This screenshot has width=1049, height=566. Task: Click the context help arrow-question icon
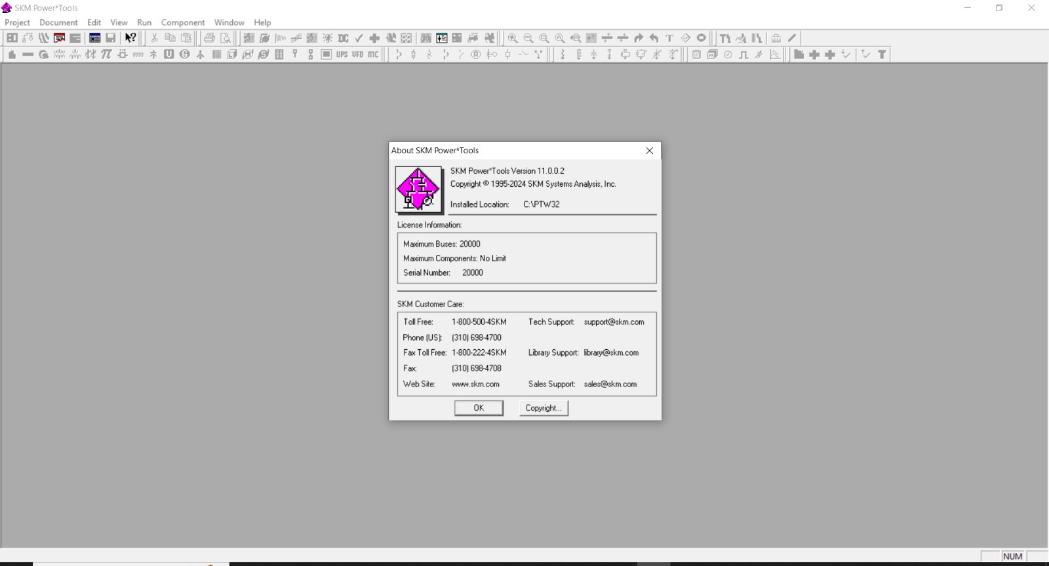130,38
